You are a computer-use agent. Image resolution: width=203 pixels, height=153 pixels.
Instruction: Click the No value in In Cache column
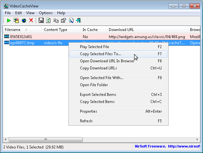point(85,37)
